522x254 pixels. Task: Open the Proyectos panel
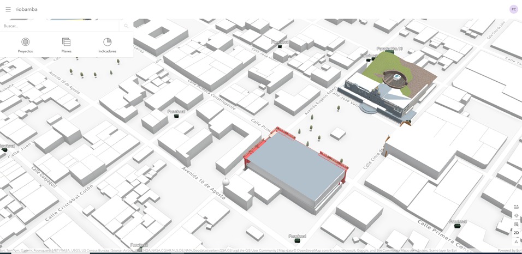coord(25,45)
